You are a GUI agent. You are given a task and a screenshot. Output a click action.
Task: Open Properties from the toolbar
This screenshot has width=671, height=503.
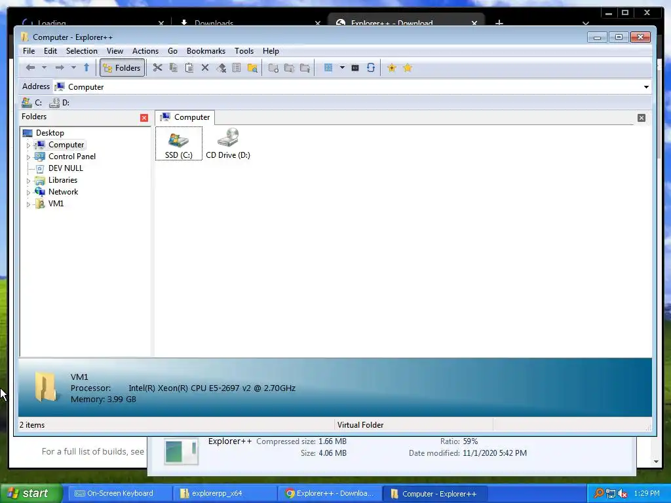[x=236, y=67]
